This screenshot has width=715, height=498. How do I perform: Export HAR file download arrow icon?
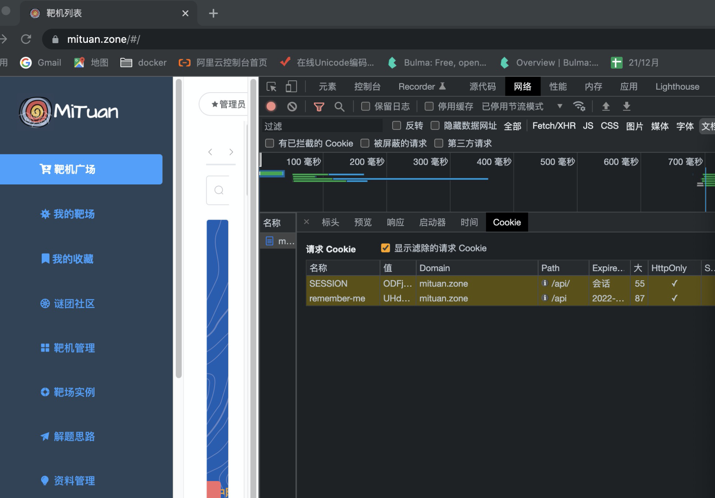coord(627,106)
